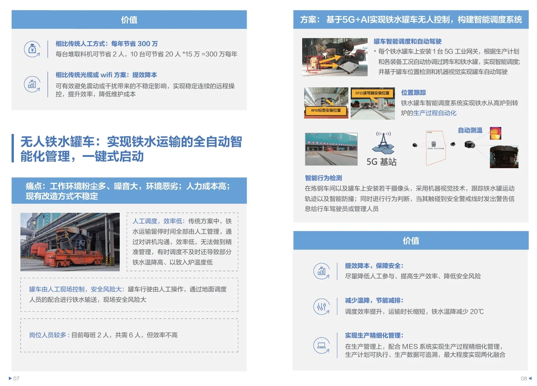Switch to the "方案" header tab
This screenshot has height=386, width=537.
click(412, 19)
